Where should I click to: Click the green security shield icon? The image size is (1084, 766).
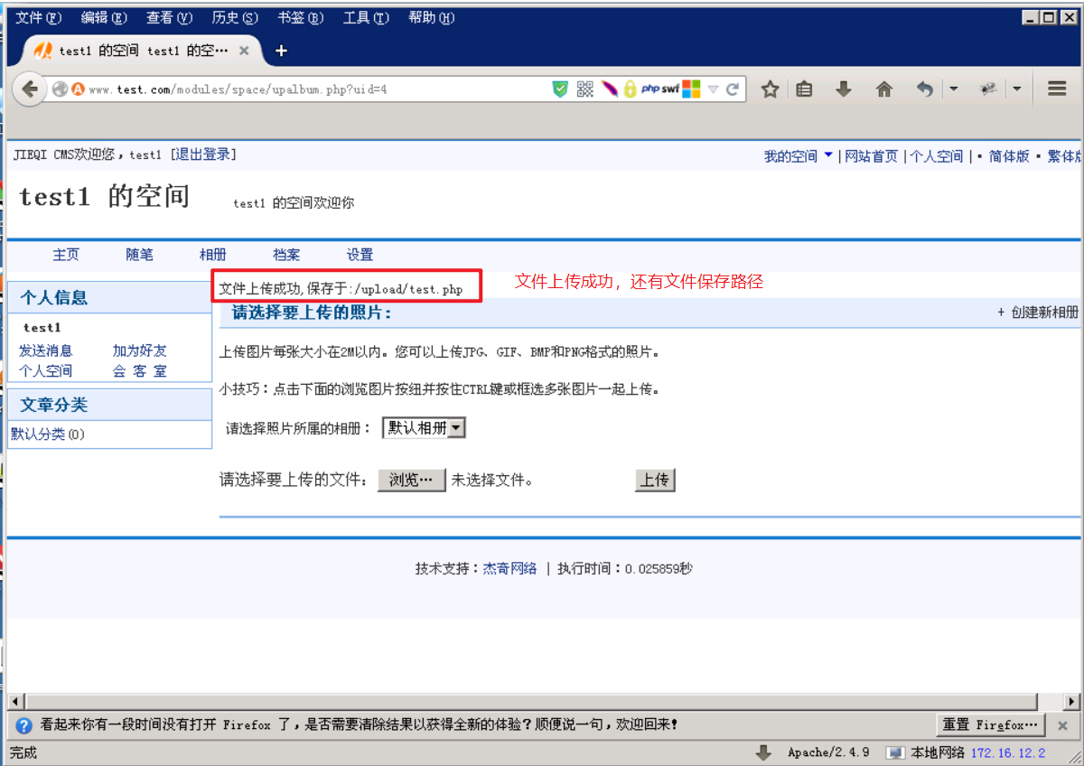pos(560,89)
